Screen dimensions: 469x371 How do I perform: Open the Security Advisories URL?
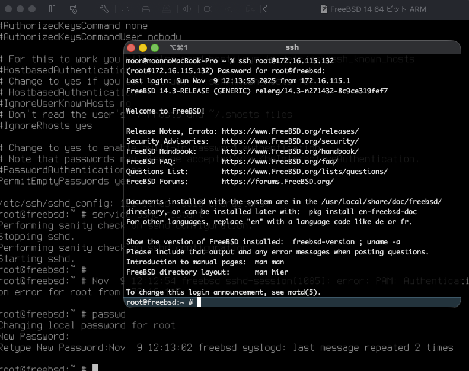pos(290,141)
